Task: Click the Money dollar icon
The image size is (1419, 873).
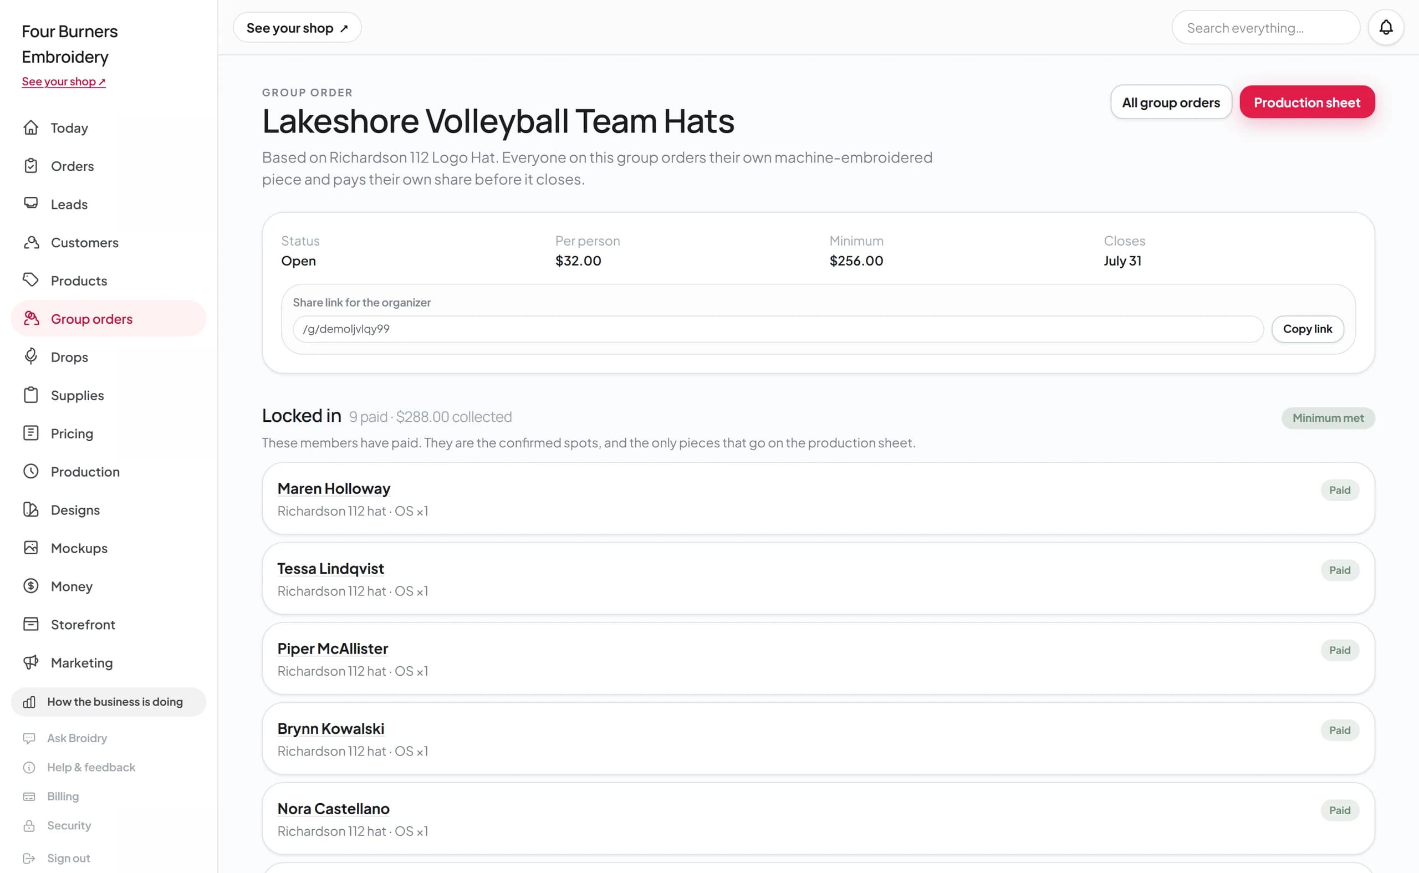Action: (x=30, y=585)
